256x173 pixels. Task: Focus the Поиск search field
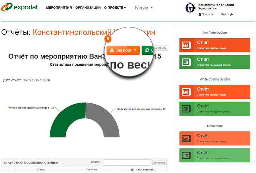point(127,162)
